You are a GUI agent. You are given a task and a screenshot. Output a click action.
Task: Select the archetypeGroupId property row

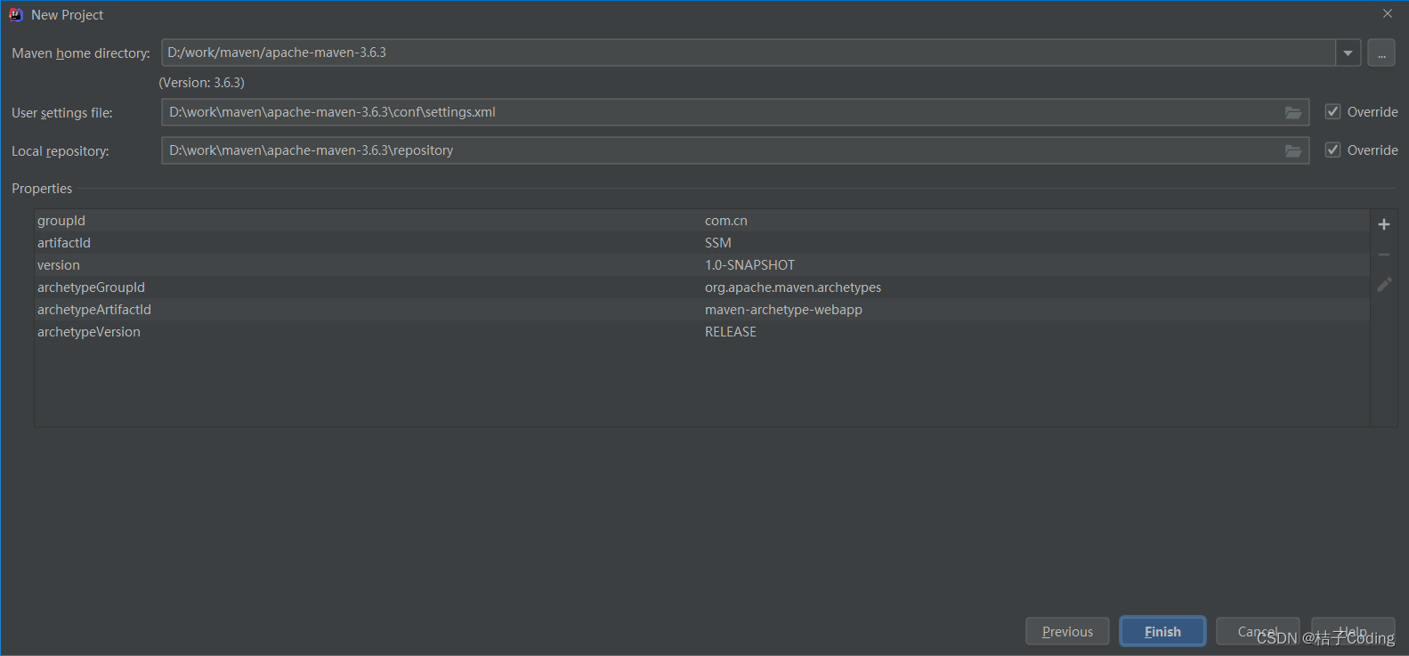[x=701, y=288]
